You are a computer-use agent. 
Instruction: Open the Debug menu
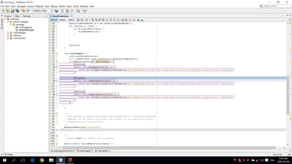click(54, 6)
